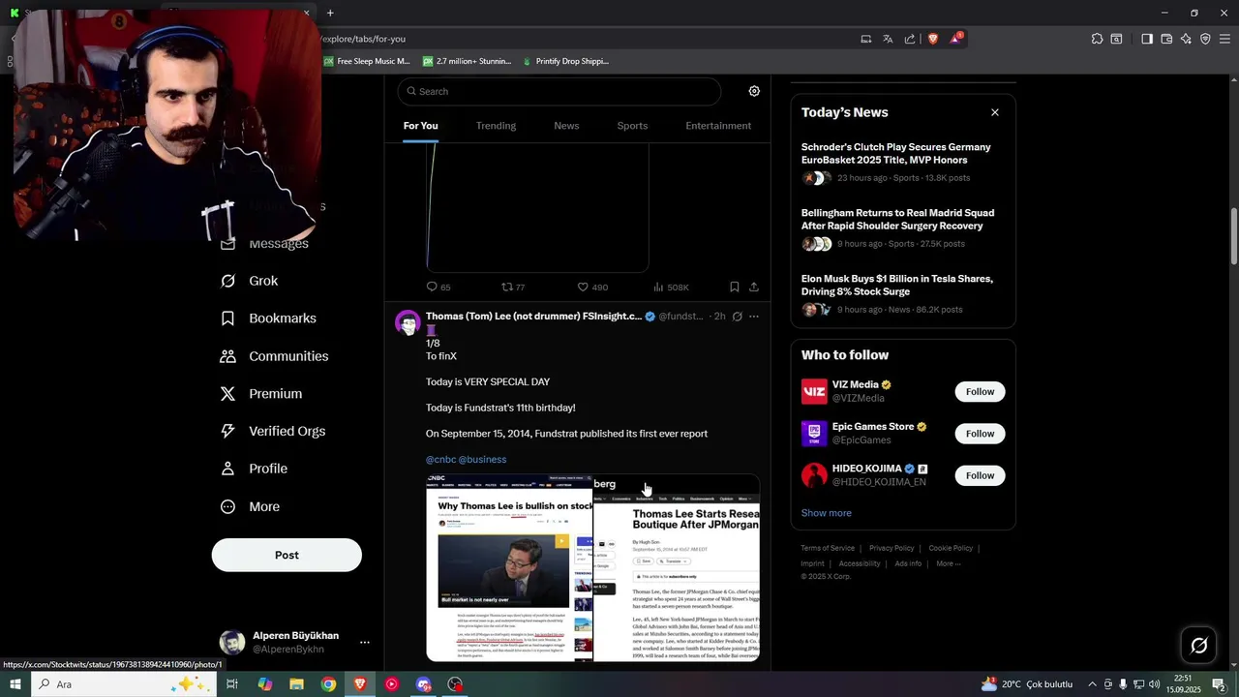Viewport: 1239px width, 697px height.
Task: Click the floating Grok button at bottom right
Action: [1198, 645]
